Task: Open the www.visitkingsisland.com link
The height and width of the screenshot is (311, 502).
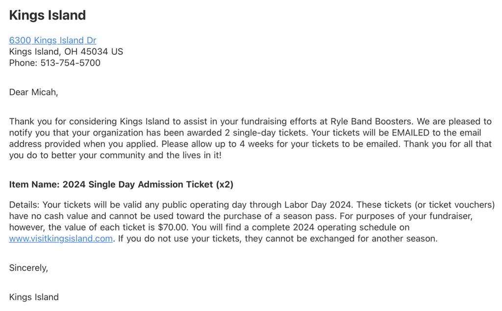Action: point(61,239)
